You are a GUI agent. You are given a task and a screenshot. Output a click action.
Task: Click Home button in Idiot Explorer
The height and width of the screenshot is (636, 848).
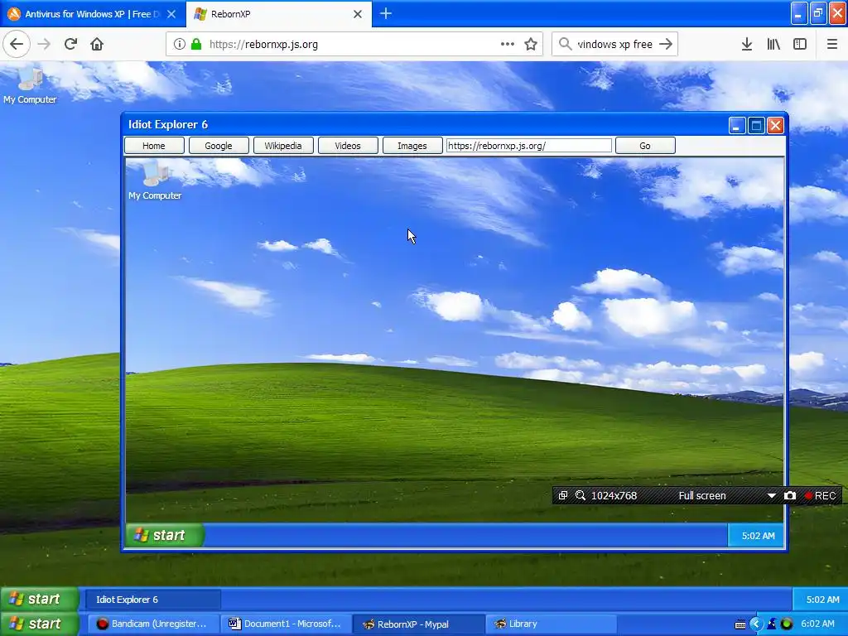tap(154, 146)
